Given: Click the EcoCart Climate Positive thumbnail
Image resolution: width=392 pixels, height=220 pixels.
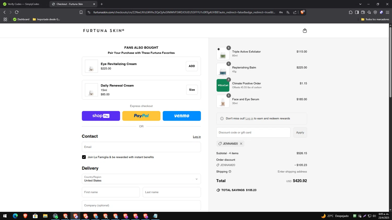Looking at the screenshot, I should pyautogui.click(x=223, y=85).
